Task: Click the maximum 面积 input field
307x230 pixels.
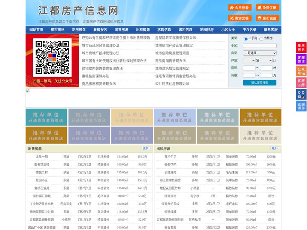Action: coord(266,68)
